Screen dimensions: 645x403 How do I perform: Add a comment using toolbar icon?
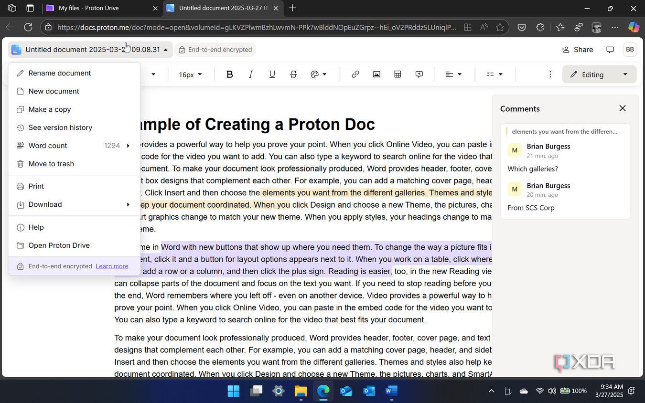(x=419, y=74)
